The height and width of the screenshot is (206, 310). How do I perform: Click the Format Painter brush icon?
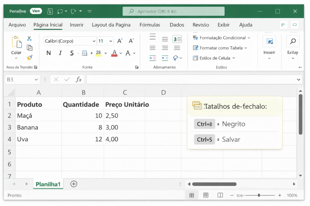tap(29, 57)
